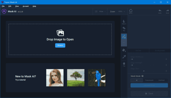Select Translucent mask mode
Viewport: 171px width, 98px height.
(x=149, y=80)
